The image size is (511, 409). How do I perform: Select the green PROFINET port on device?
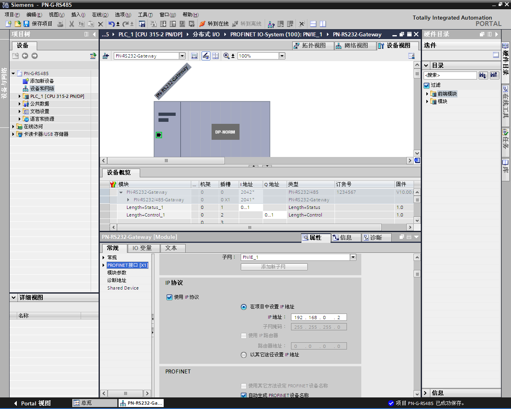159,135
